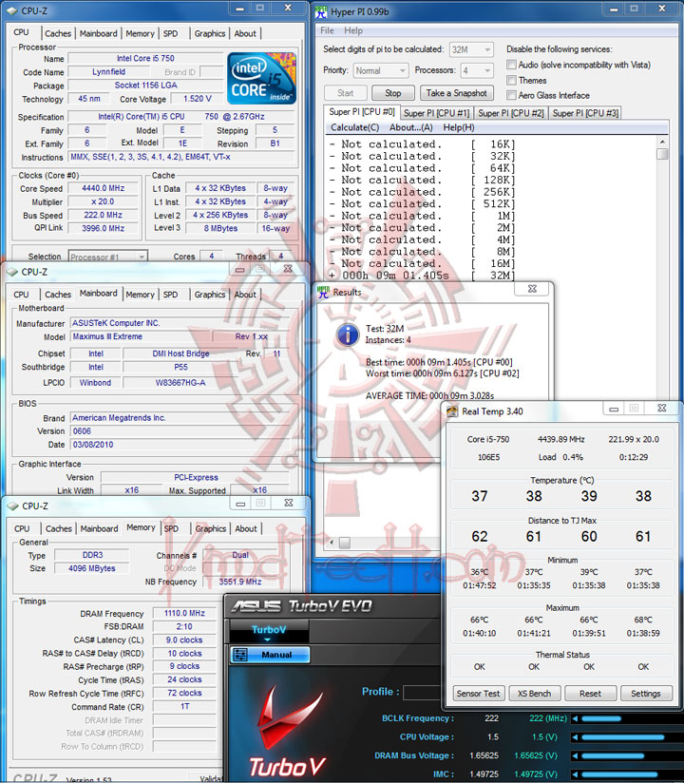Viewport: 684px width, 783px height.
Task: Open About...(A) menu in Super PI
Action: click(x=411, y=127)
